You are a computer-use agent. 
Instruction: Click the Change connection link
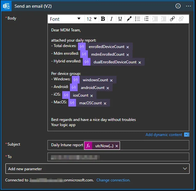113,180
